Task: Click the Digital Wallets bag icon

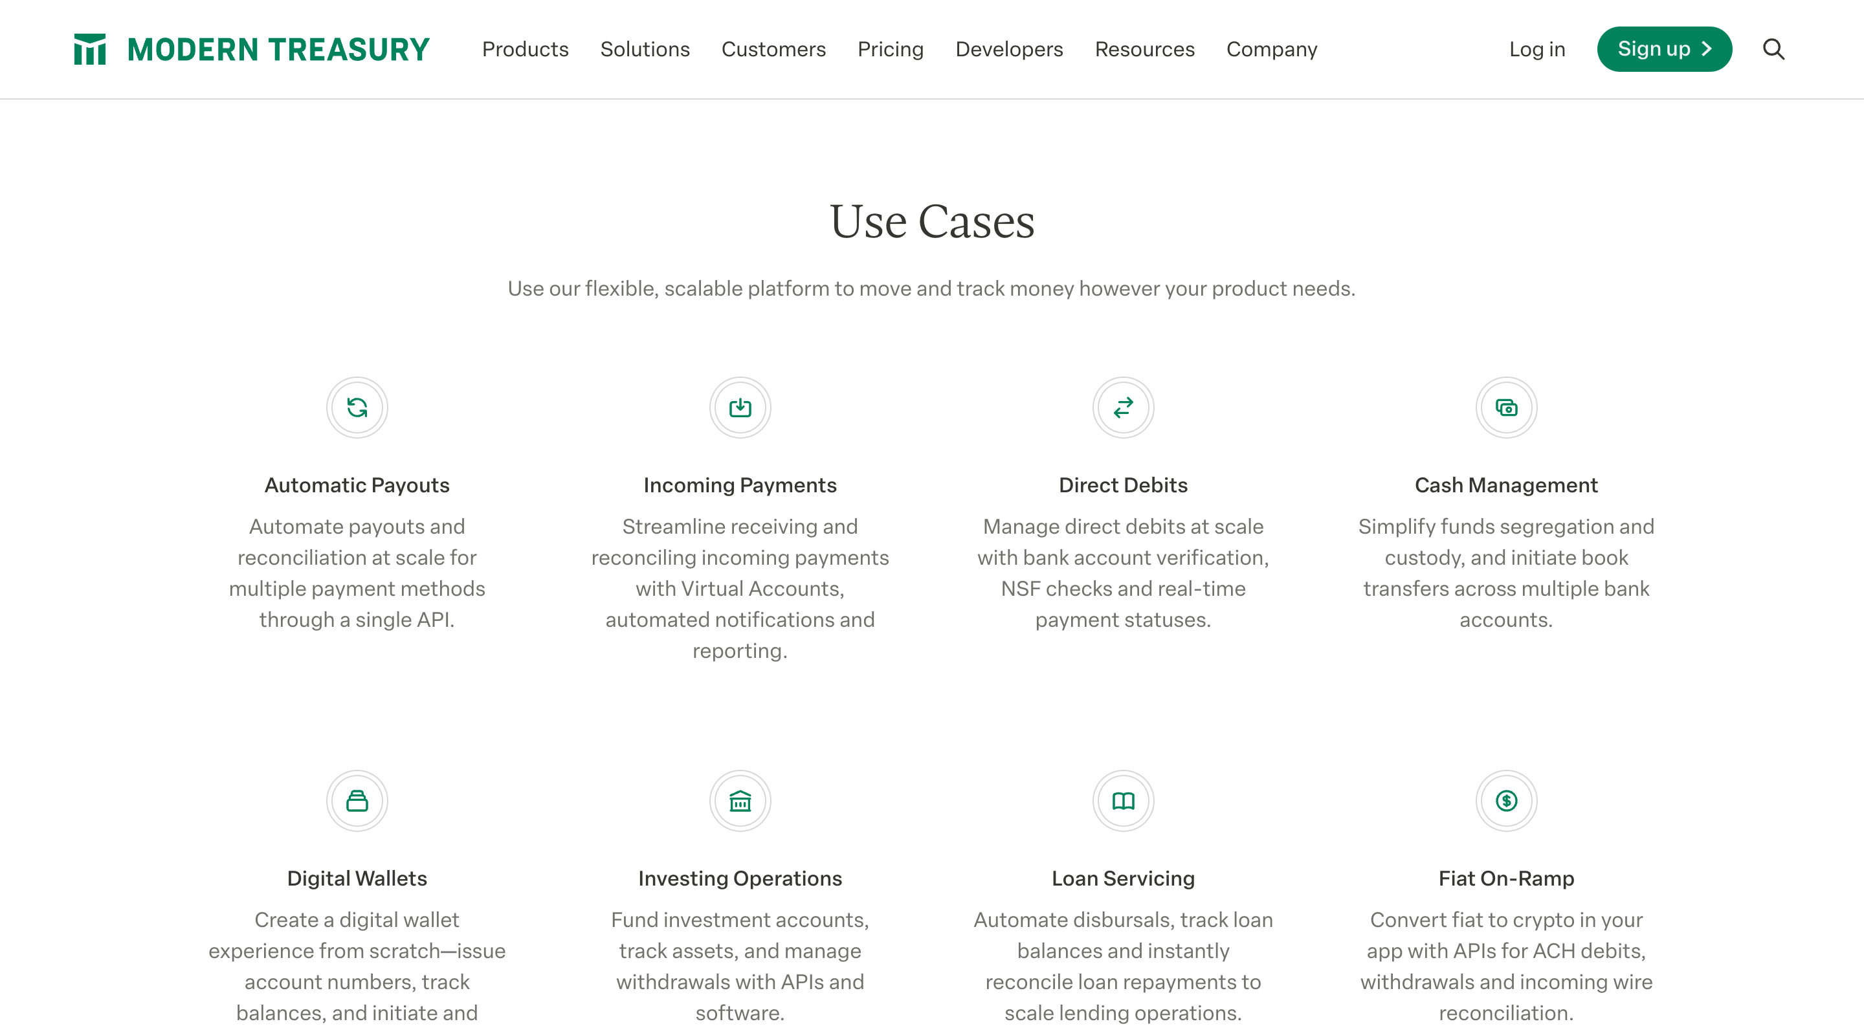Action: tap(357, 800)
